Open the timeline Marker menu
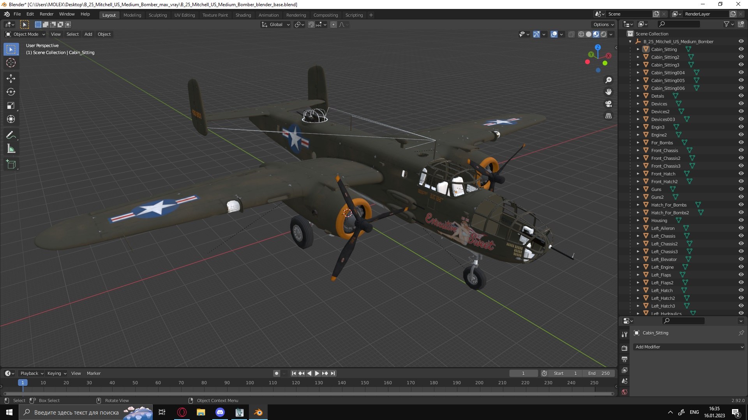The height and width of the screenshot is (420, 748). point(93,373)
